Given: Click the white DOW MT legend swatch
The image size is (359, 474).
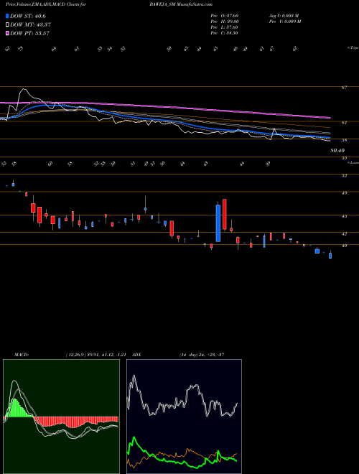Looking at the screenshot, I should tap(7, 25).
